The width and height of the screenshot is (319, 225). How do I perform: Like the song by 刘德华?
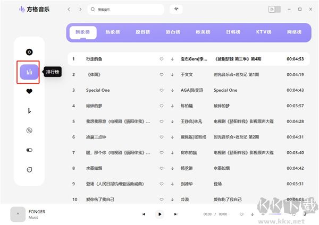[162, 184]
